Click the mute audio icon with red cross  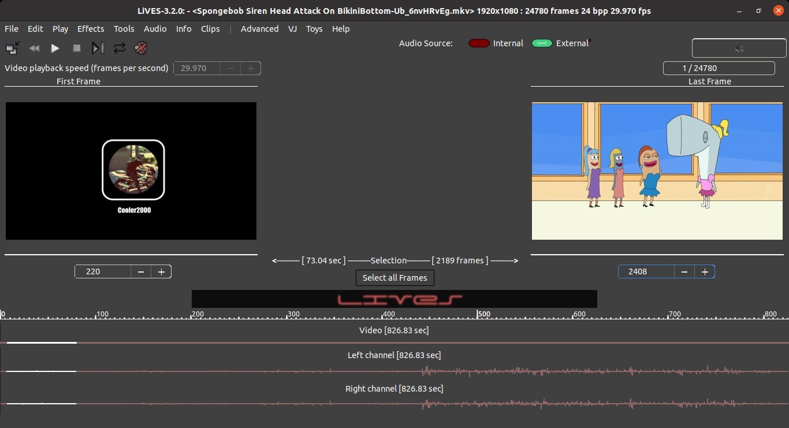pos(140,48)
